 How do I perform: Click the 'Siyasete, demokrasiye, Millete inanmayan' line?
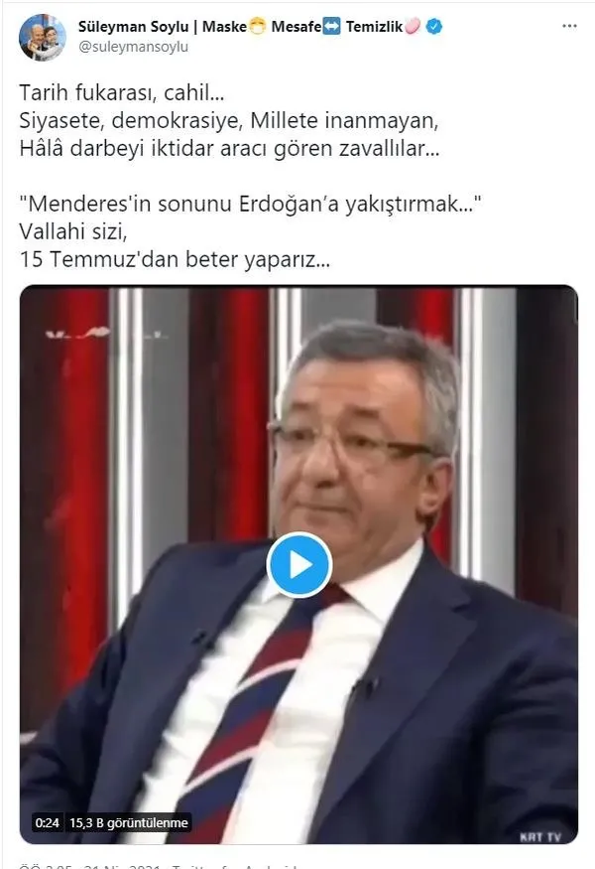tap(229, 120)
